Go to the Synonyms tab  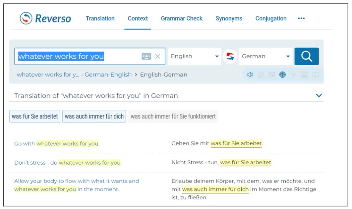coord(229,19)
